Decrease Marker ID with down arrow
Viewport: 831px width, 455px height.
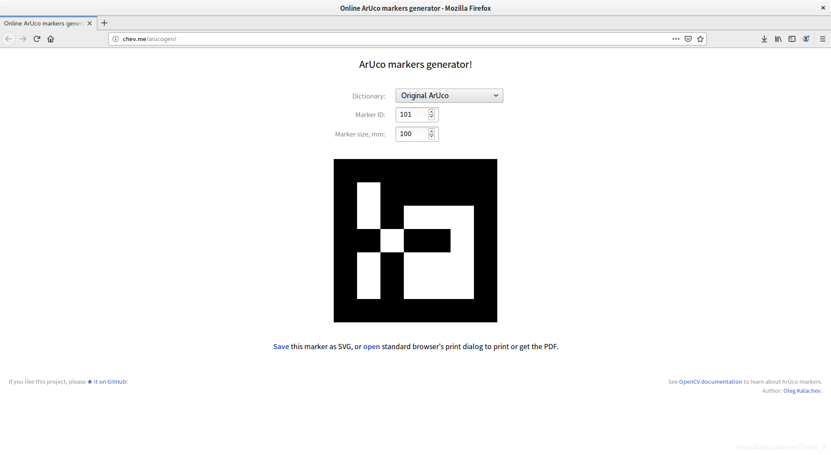[x=432, y=117]
